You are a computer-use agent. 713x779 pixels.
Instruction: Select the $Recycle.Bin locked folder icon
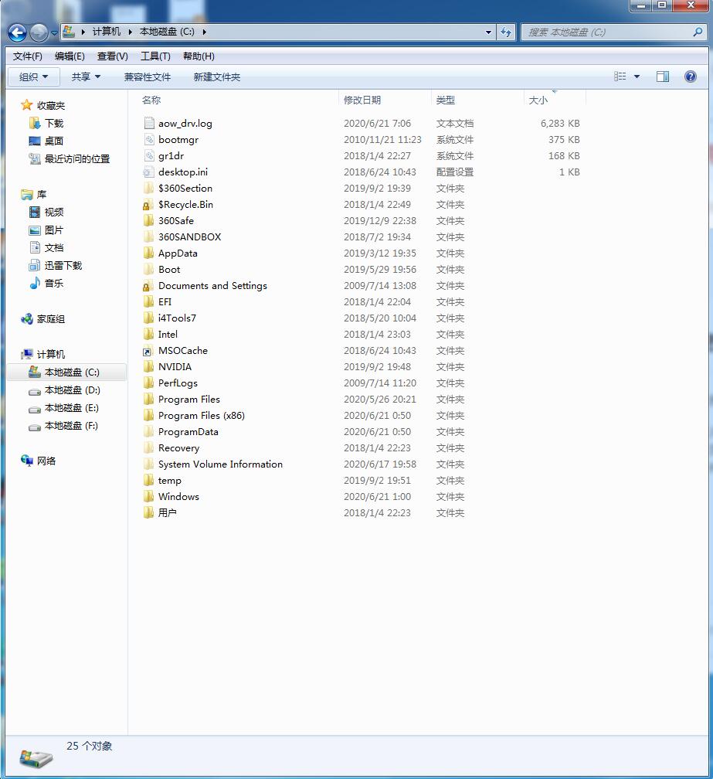pyautogui.click(x=148, y=205)
